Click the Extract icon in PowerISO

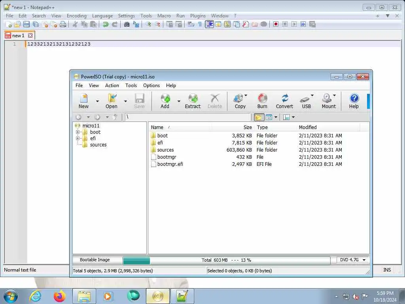point(193,101)
